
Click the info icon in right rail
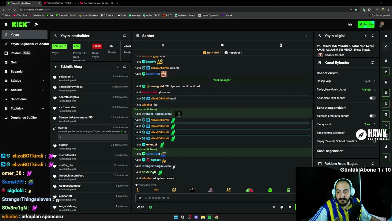coord(386,36)
